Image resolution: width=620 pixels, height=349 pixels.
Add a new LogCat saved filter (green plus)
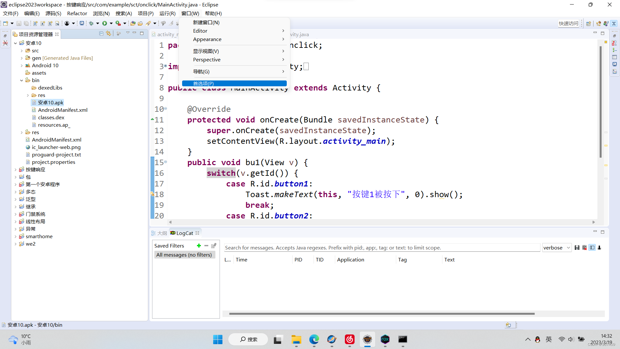tap(199, 246)
